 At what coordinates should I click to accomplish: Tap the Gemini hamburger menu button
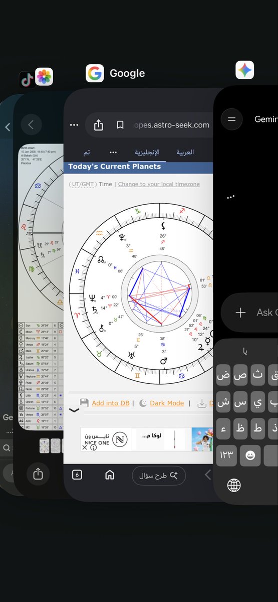231,119
